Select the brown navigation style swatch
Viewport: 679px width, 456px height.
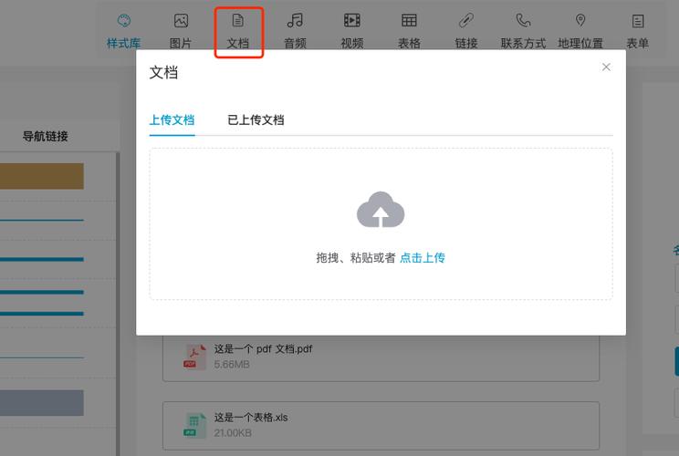(x=42, y=176)
